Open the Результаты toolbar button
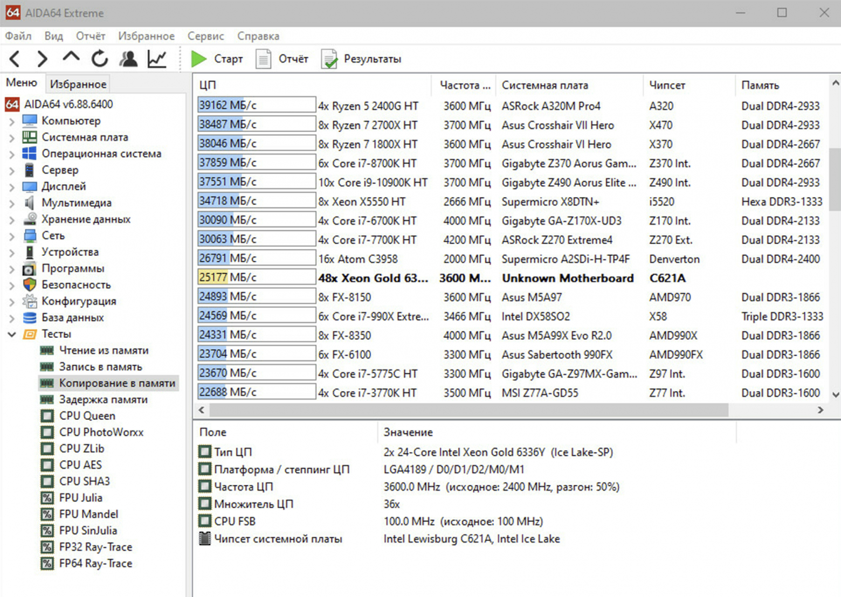Image resolution: width=841 pixels, height=597 pixels. click(361, 59)
